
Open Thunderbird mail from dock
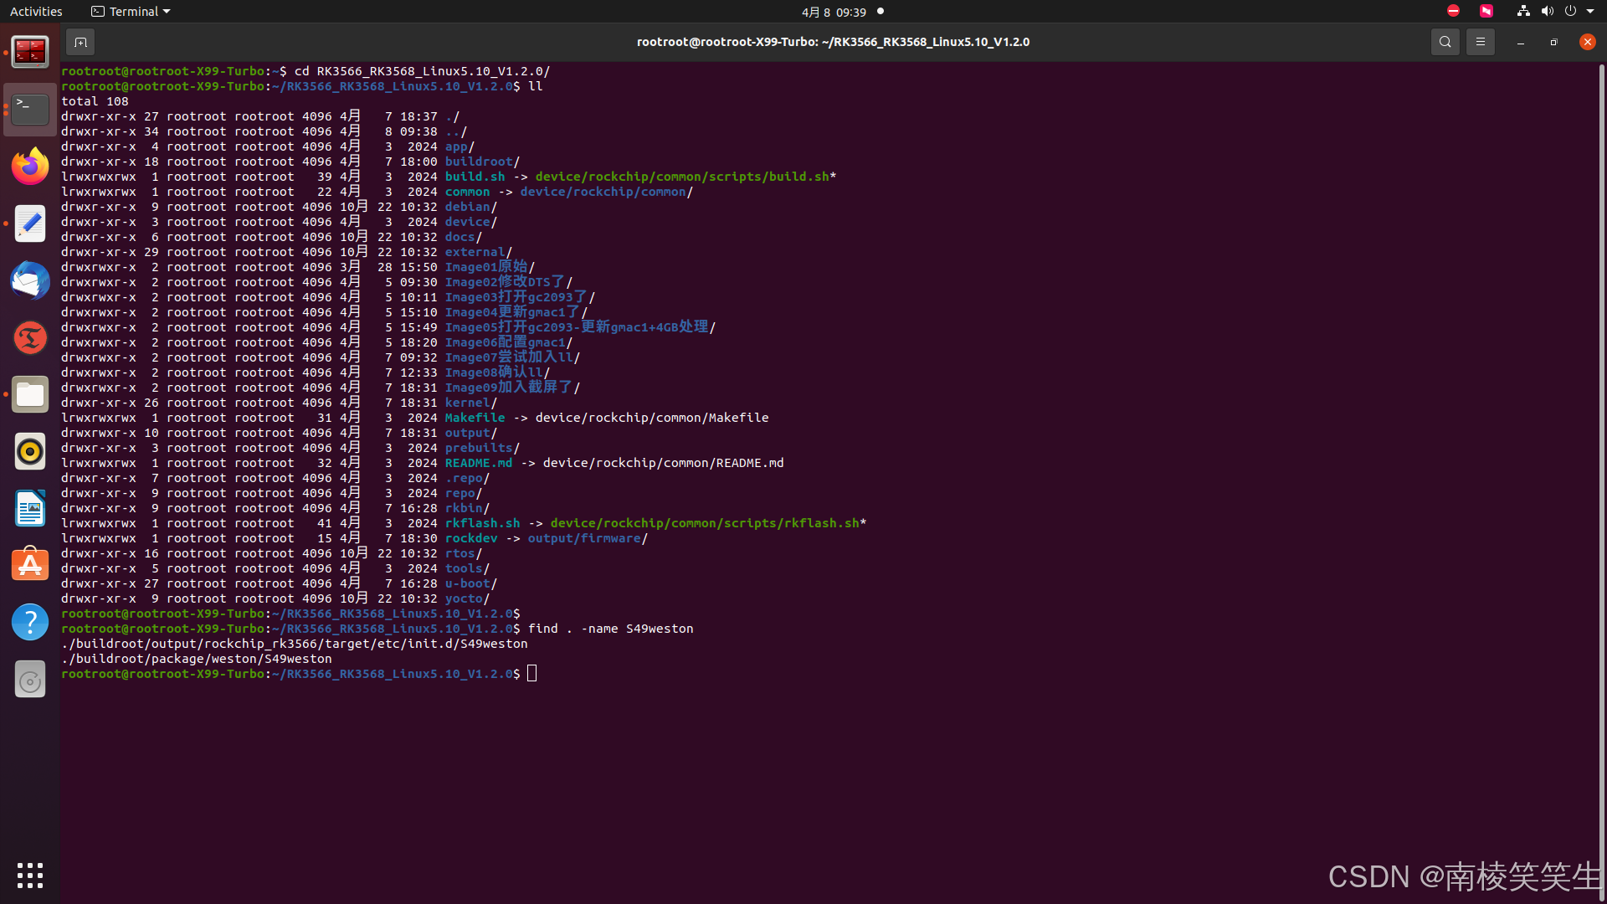pos(30,280)
